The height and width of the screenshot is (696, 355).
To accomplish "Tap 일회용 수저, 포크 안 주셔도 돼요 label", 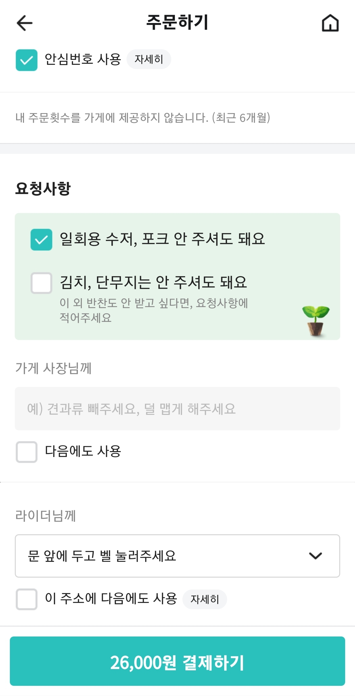I will pyautogui.click(x=162, y=239).
